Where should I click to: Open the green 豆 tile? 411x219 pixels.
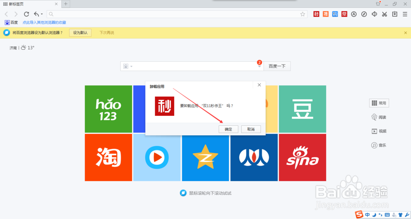pos(302,109)
